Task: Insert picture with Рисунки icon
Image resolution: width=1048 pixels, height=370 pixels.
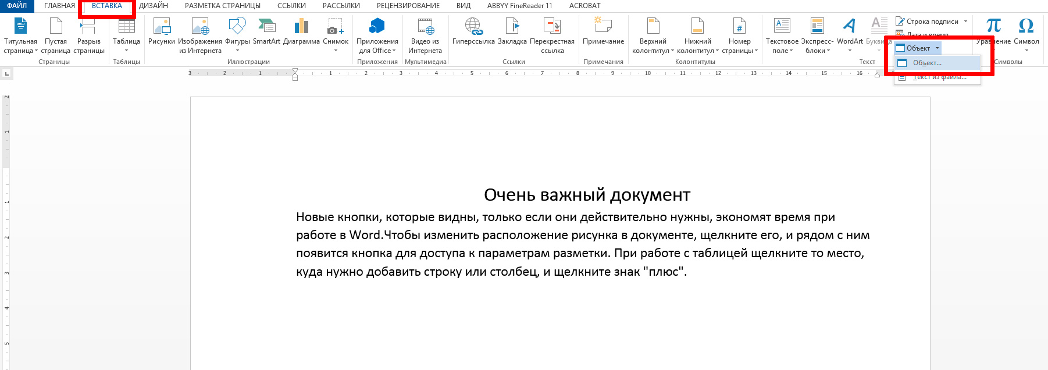Action: (161, 27)
